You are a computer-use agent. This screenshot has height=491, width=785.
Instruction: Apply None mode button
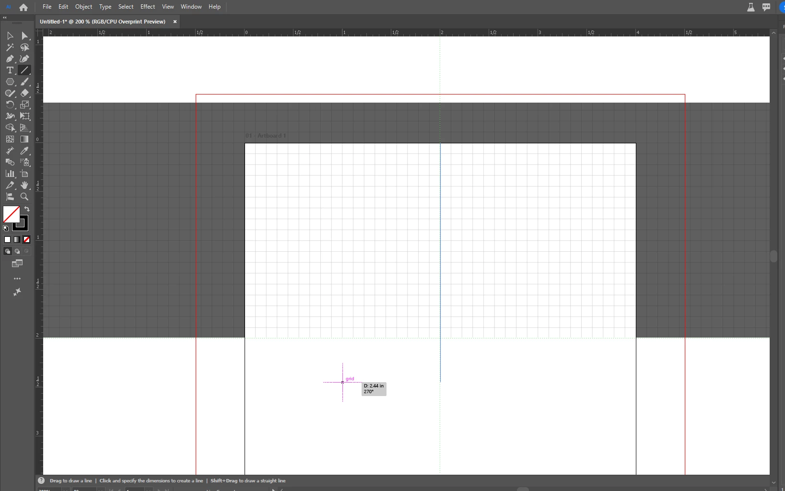pos(26,240)
